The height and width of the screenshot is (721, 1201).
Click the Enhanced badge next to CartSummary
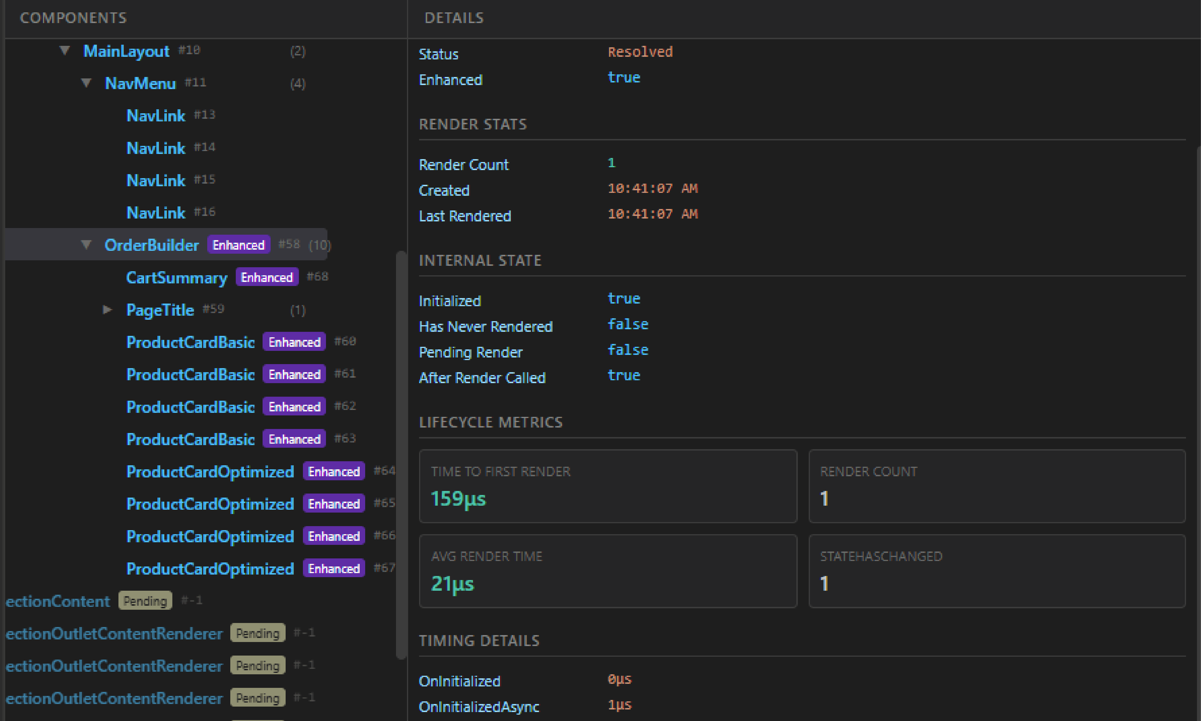267,277
